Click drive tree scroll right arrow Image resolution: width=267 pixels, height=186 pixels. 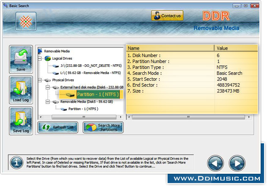click(x=121, y=117)
